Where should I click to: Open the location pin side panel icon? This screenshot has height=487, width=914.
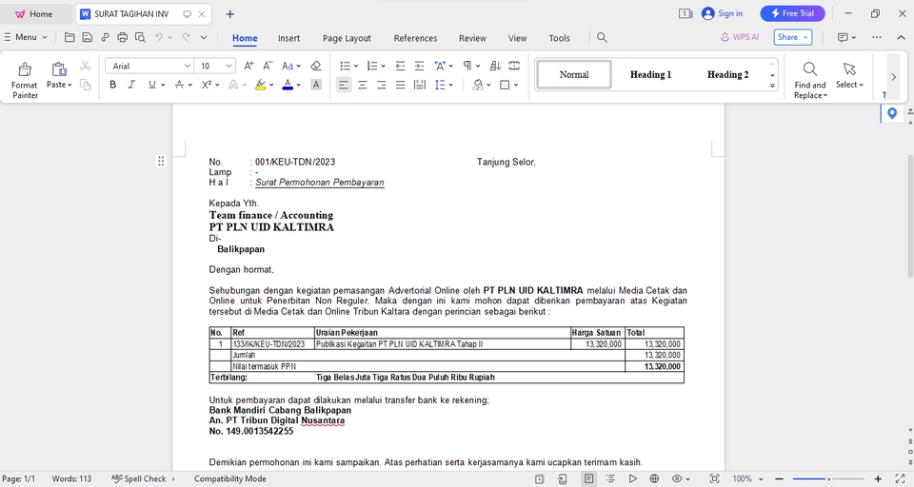892,113
